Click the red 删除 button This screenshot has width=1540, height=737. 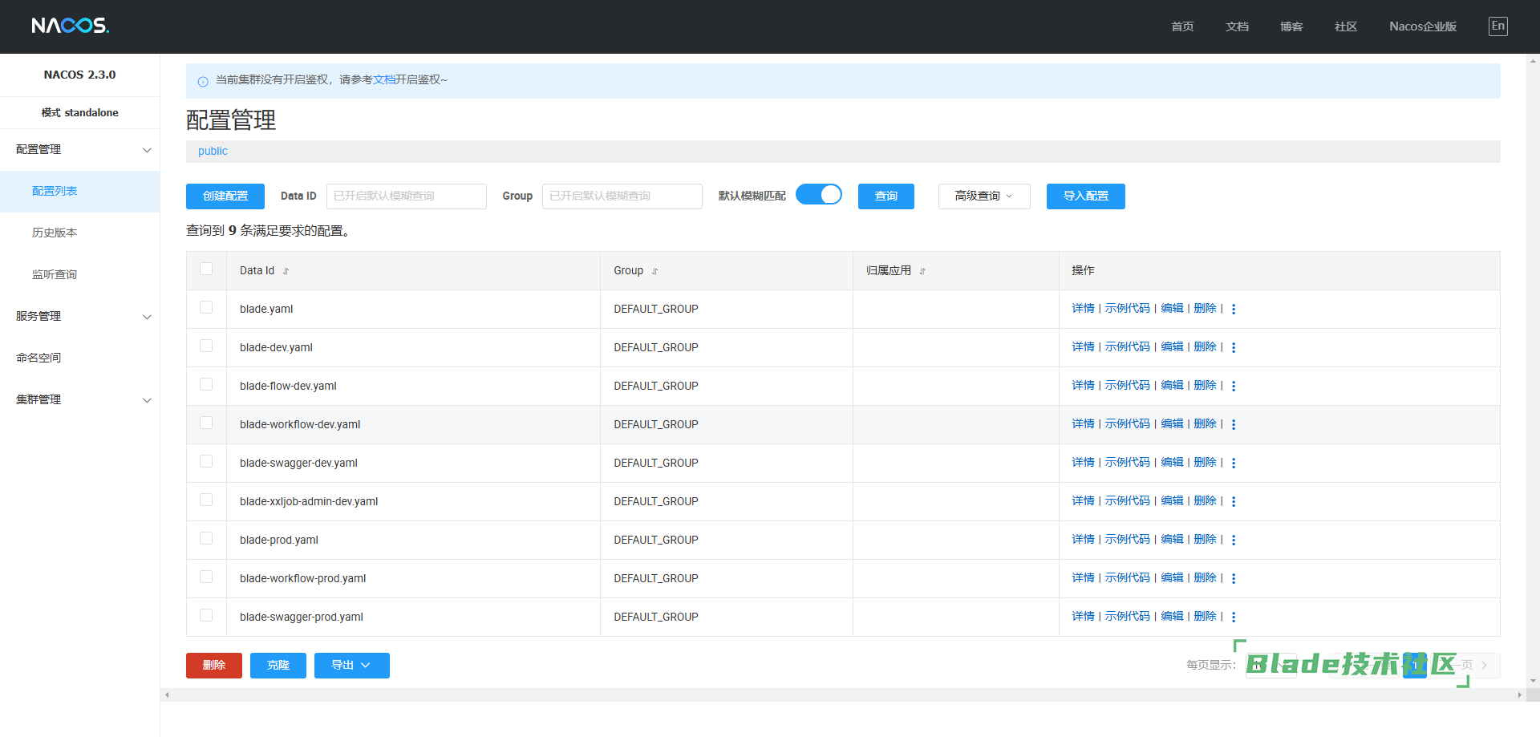[x=214, y=666]
